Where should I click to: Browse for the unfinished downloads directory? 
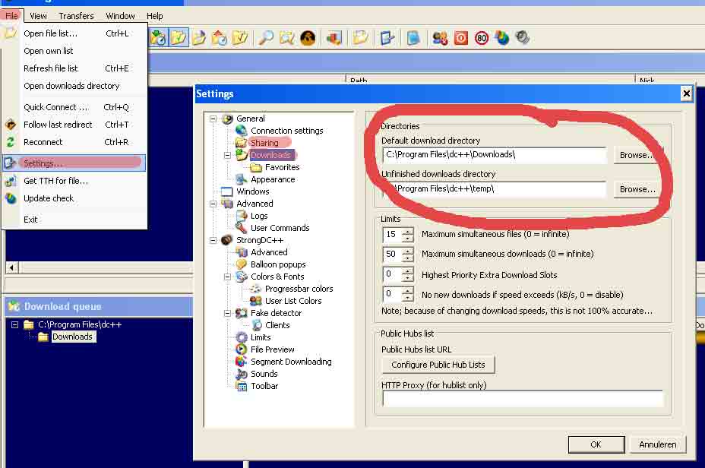(637, 189)
